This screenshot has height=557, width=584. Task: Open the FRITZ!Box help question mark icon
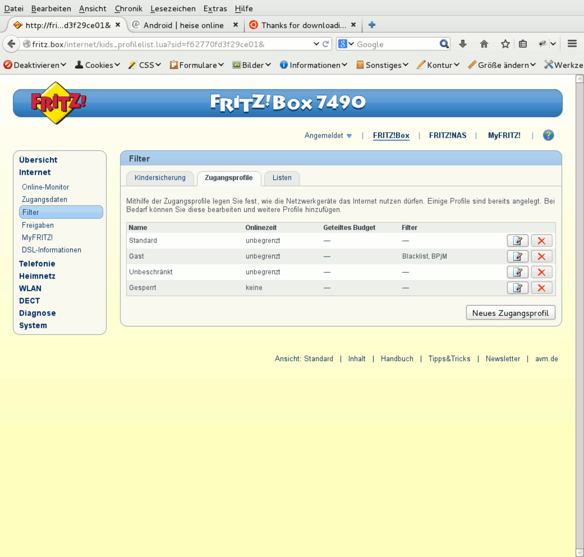point(548,135)
